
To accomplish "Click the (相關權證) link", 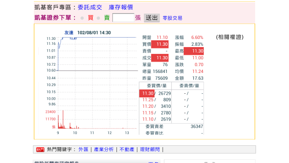I will coord(230,37).
